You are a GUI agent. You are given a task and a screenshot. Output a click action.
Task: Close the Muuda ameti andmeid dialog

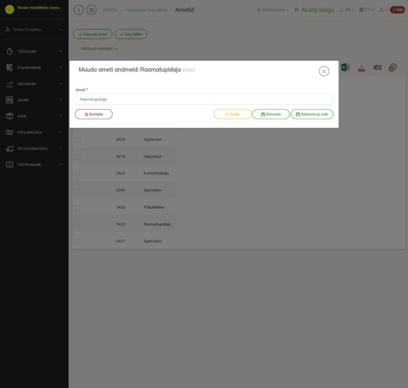(324, 71)
